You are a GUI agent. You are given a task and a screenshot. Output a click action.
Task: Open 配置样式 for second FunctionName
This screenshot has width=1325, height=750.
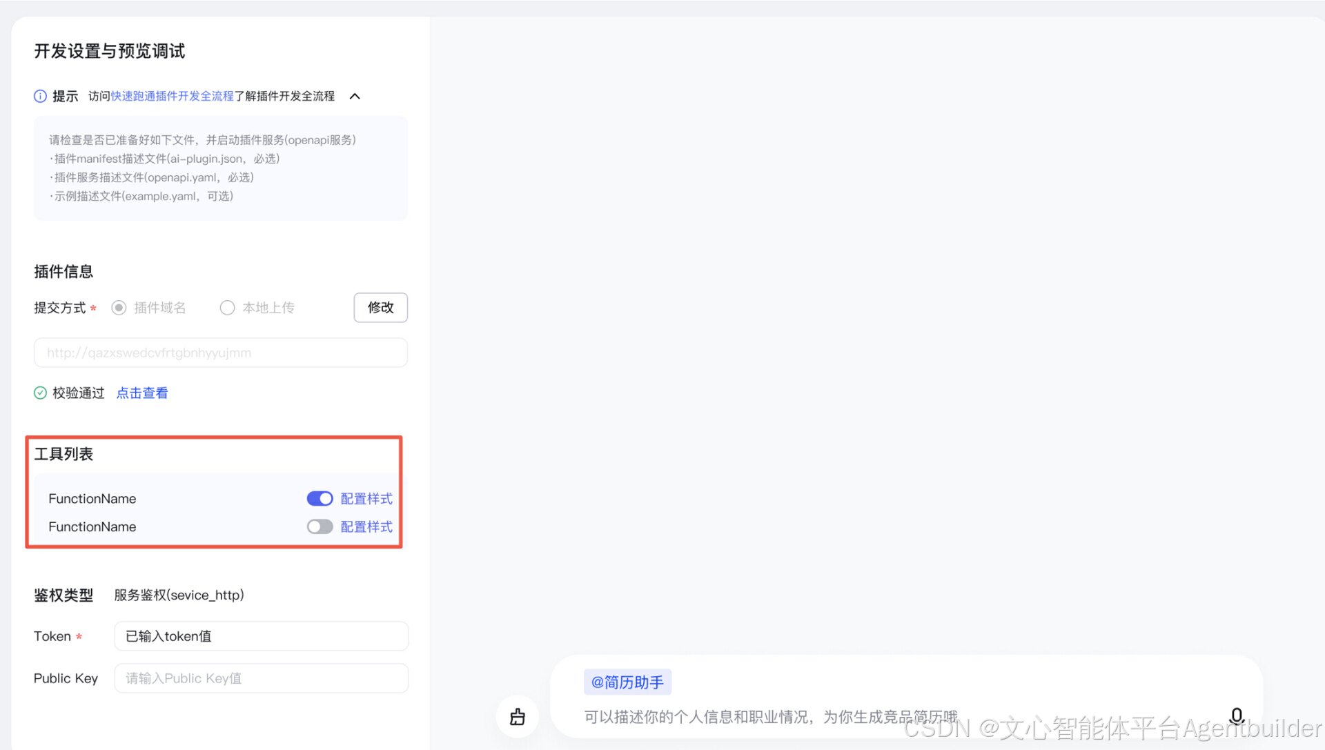366,526
